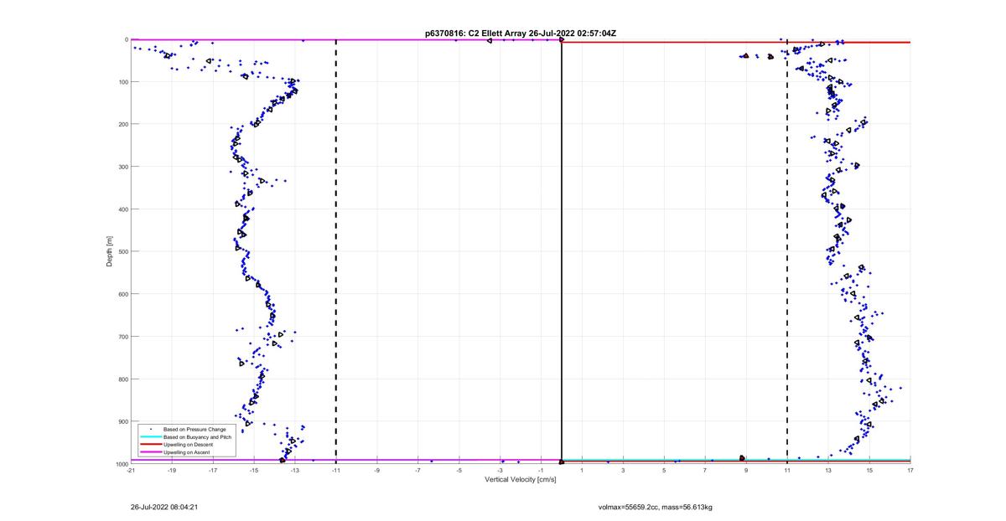The width and height of the screenshot is (1006, 521).
Task: Click x-axis tick label '17'
Action: point(910,470)
